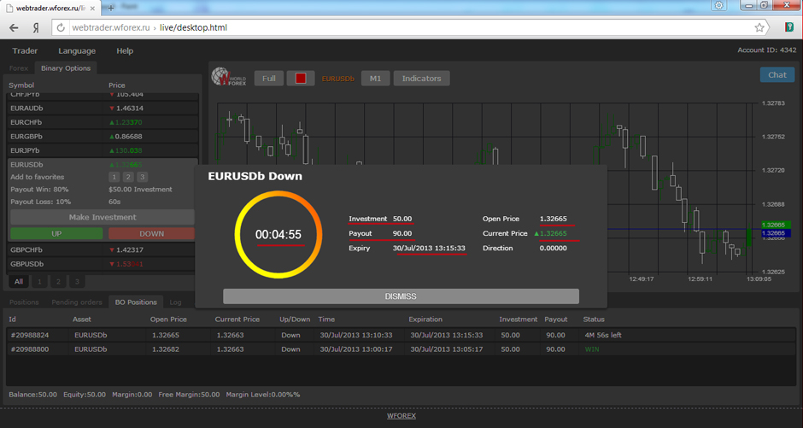Click the Price column header

117,85
